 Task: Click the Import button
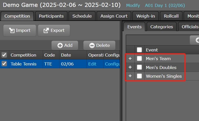point(19,31)
